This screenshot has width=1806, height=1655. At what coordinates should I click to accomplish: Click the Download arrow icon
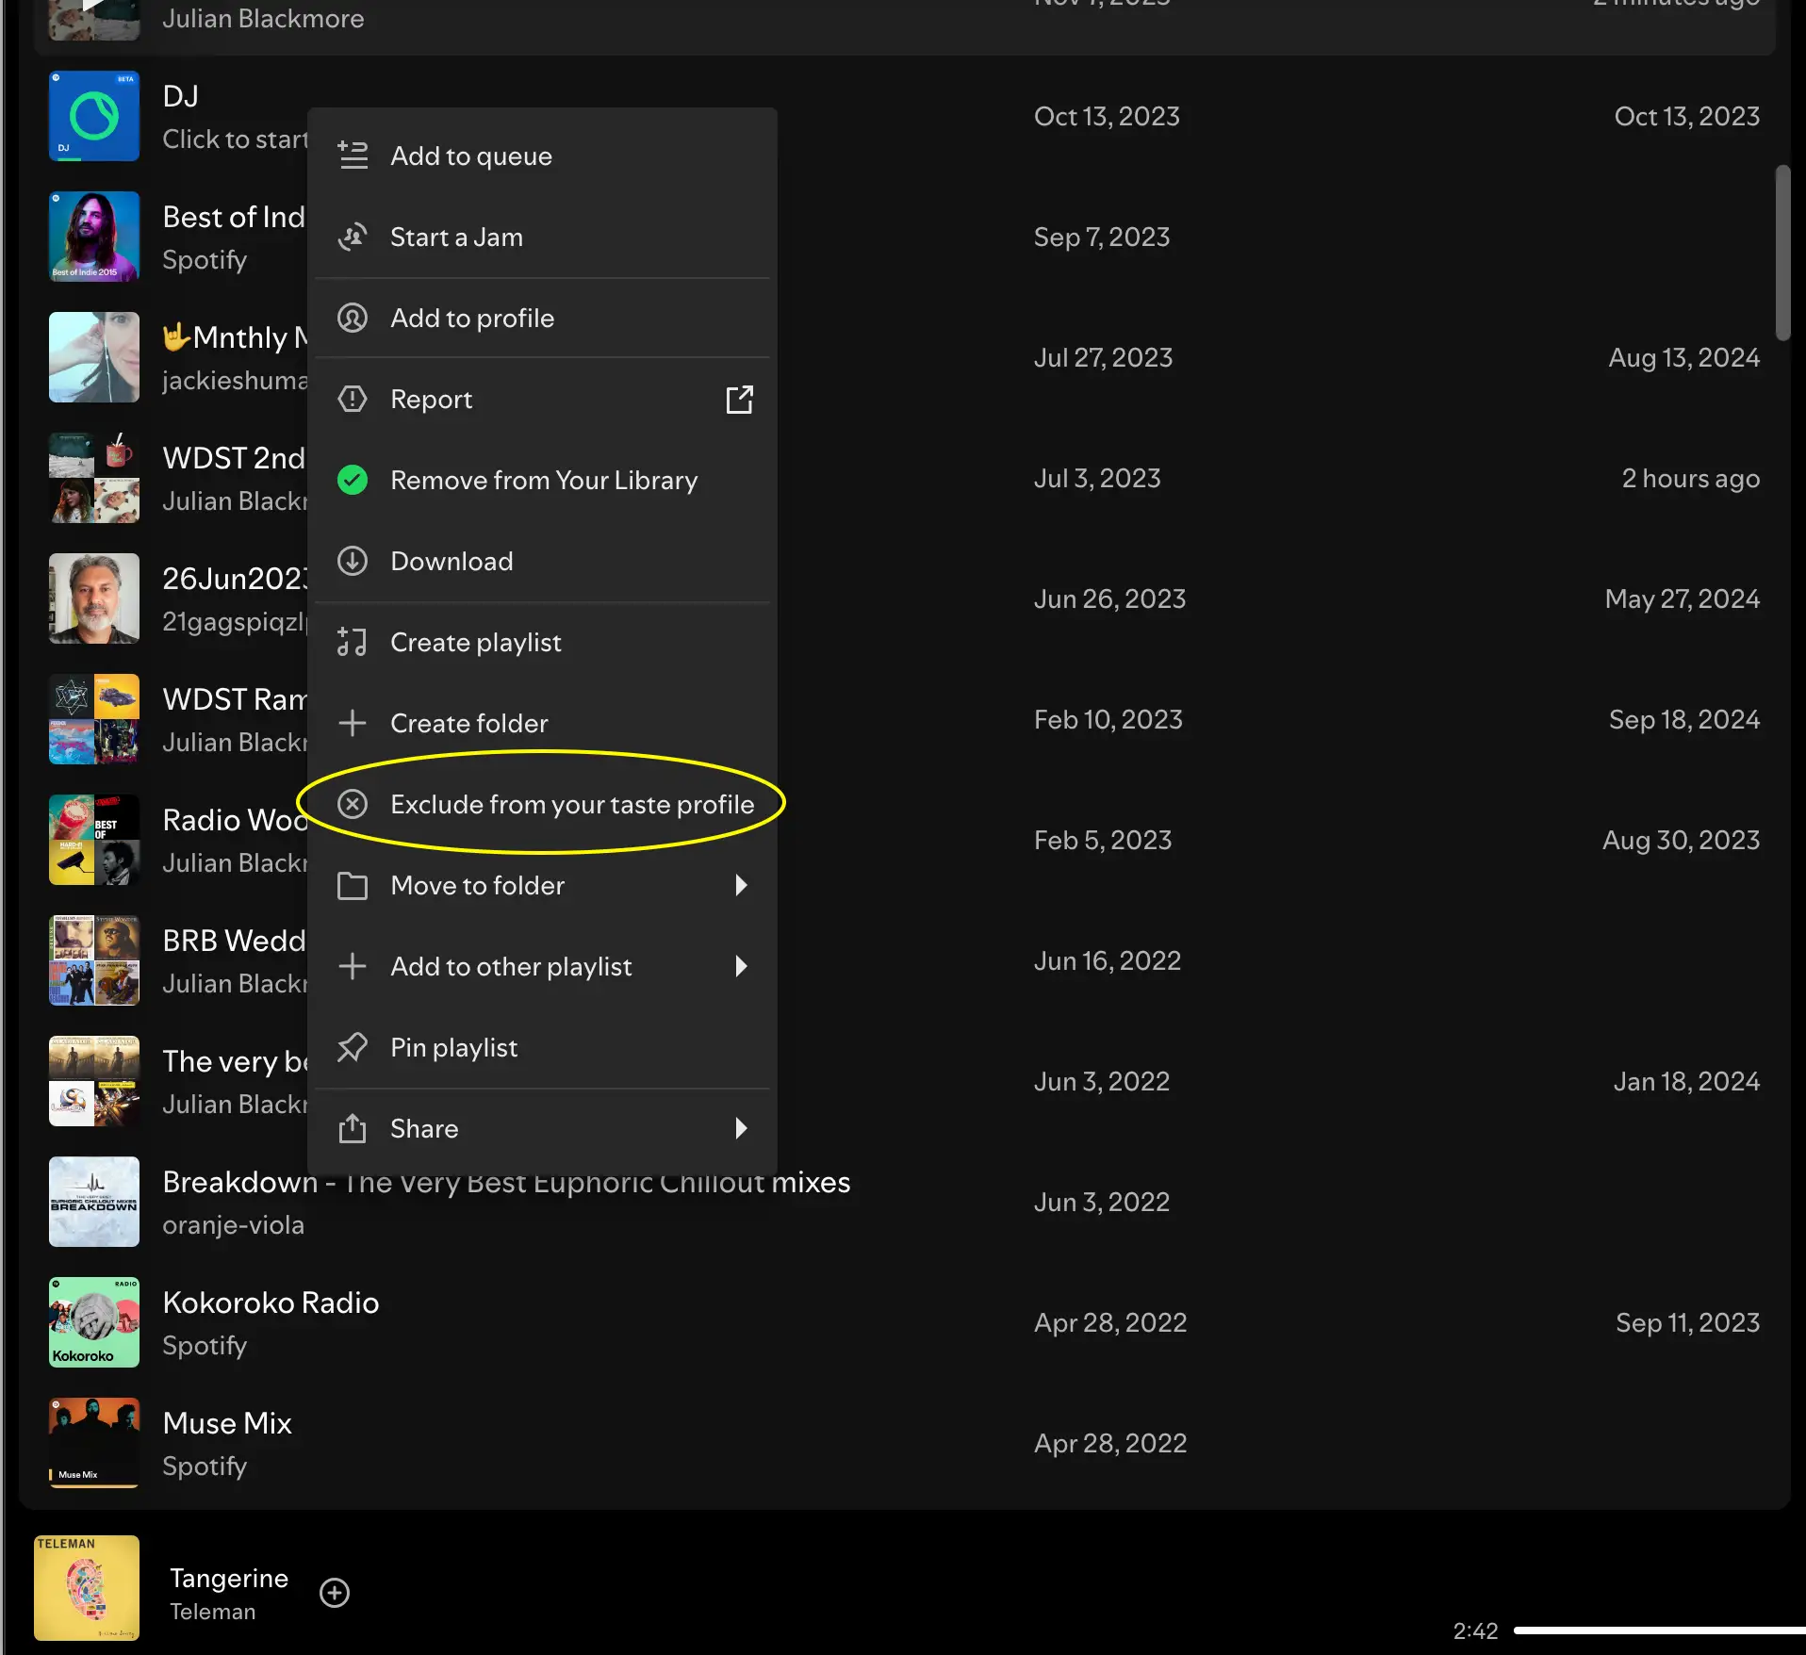click(353, 561)
